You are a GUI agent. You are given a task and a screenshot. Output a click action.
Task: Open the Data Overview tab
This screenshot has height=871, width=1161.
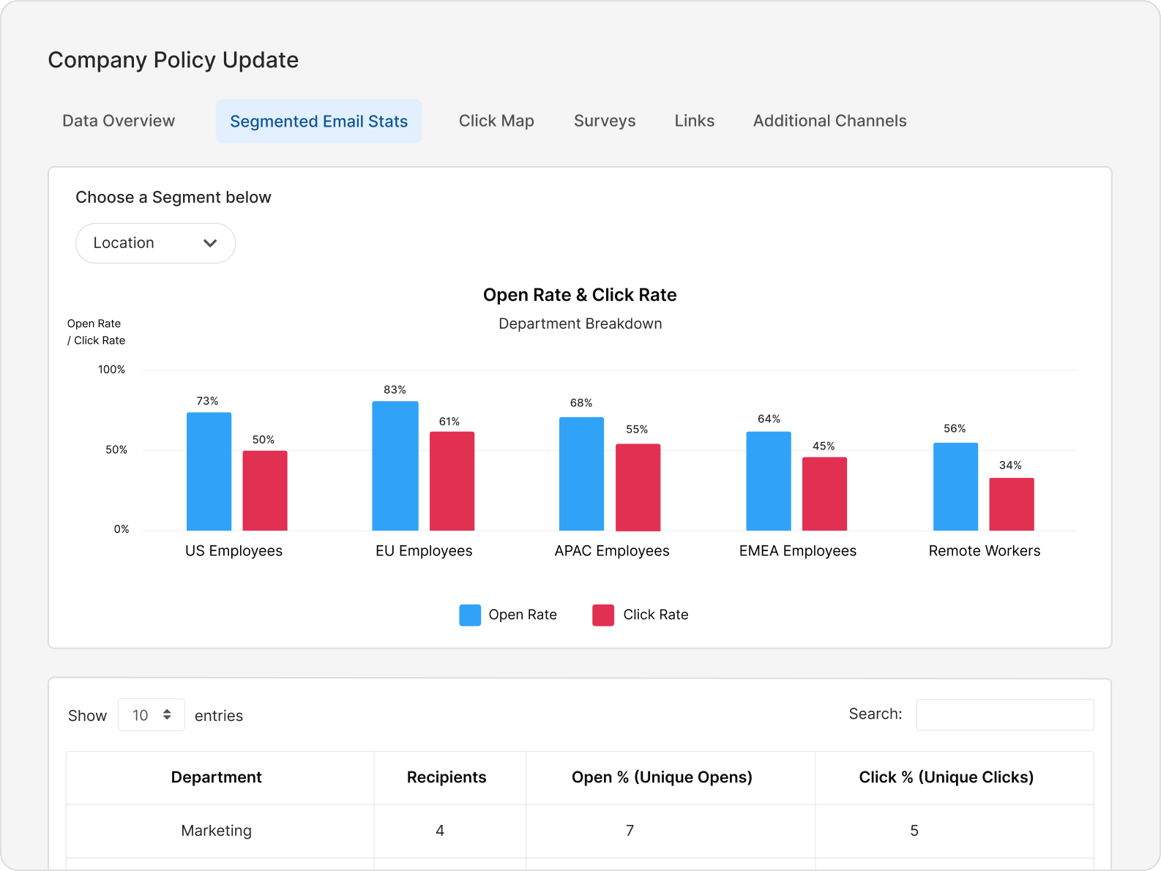pos(119,121)
